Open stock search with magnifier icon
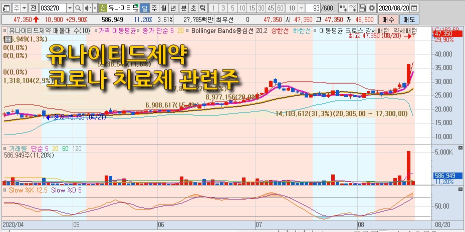 pos(78,8)
